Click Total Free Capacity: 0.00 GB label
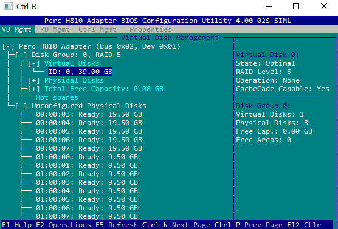The width and height of the screenshot is (338, 229). tap(104, 89)
